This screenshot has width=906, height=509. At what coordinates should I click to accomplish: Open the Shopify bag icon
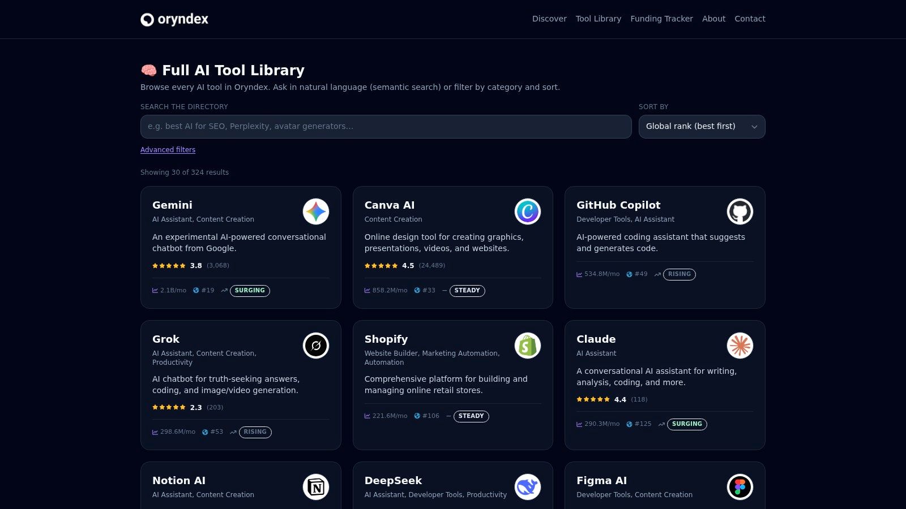pyautogui.click(x=528, y=346)
